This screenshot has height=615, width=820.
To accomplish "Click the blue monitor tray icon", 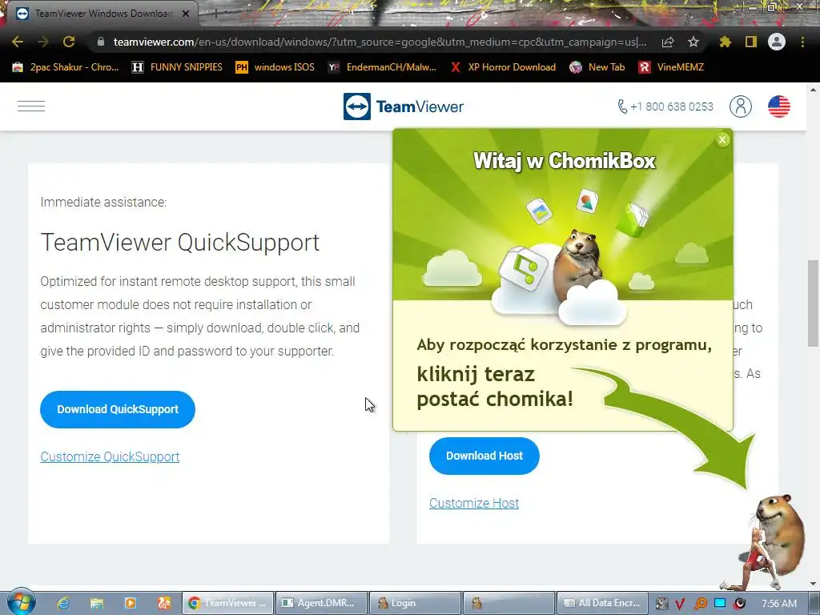I will click(720, 603).
